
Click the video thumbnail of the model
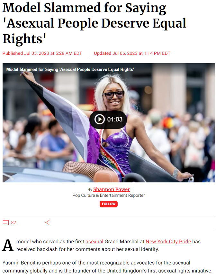[109, 123]
